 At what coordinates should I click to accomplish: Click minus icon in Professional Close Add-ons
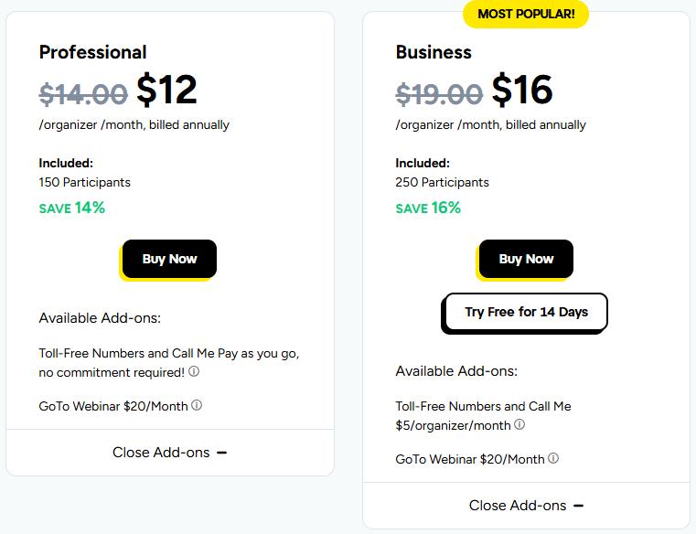(222, 453)
